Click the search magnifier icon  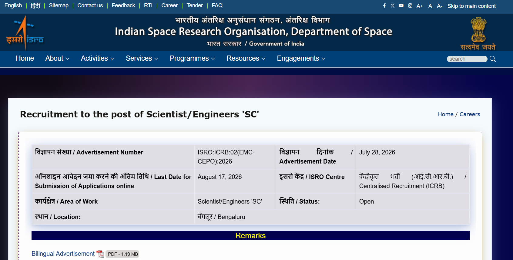tap(493, 59)
